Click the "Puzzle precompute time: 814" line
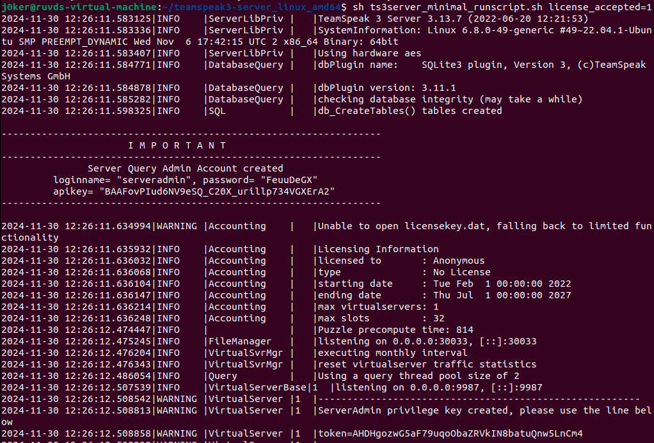Screen dimensions: 654x443 click(396, 330)
